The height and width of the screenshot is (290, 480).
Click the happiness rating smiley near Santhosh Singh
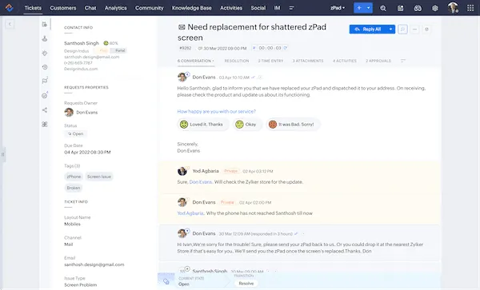[106, 43]
